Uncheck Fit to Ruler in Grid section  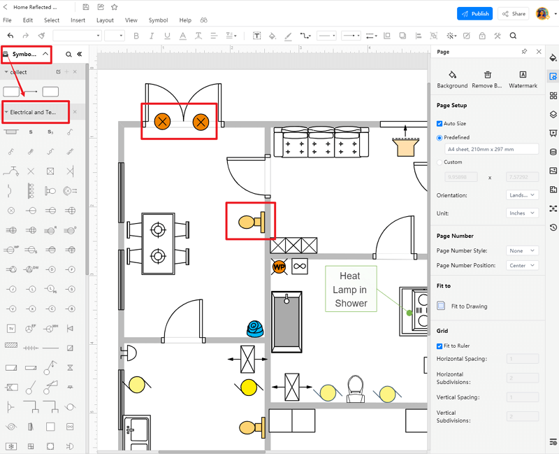(x=439, y=346)
